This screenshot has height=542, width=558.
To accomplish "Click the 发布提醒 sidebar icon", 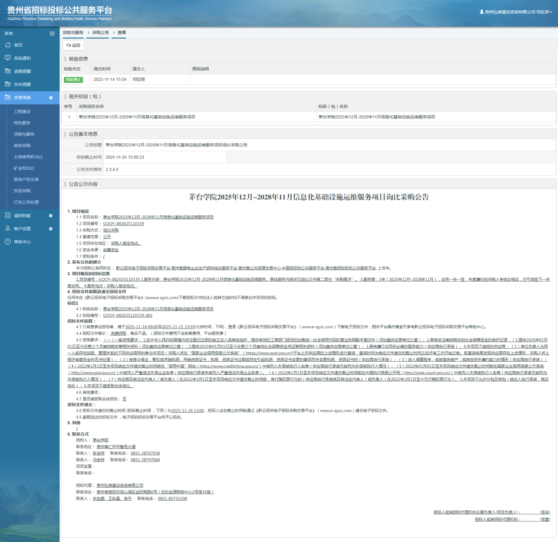I will click(x=7, y=84).
